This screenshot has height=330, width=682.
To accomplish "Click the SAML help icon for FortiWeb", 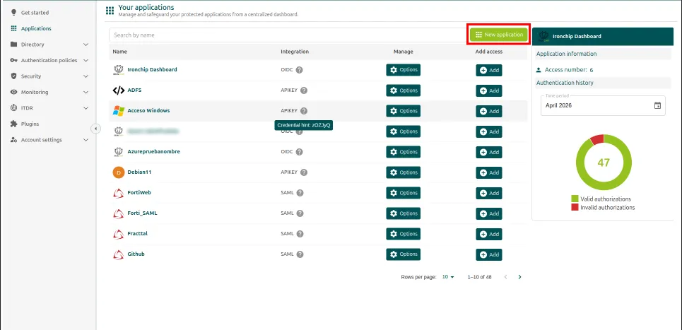I will pos(300,193).
